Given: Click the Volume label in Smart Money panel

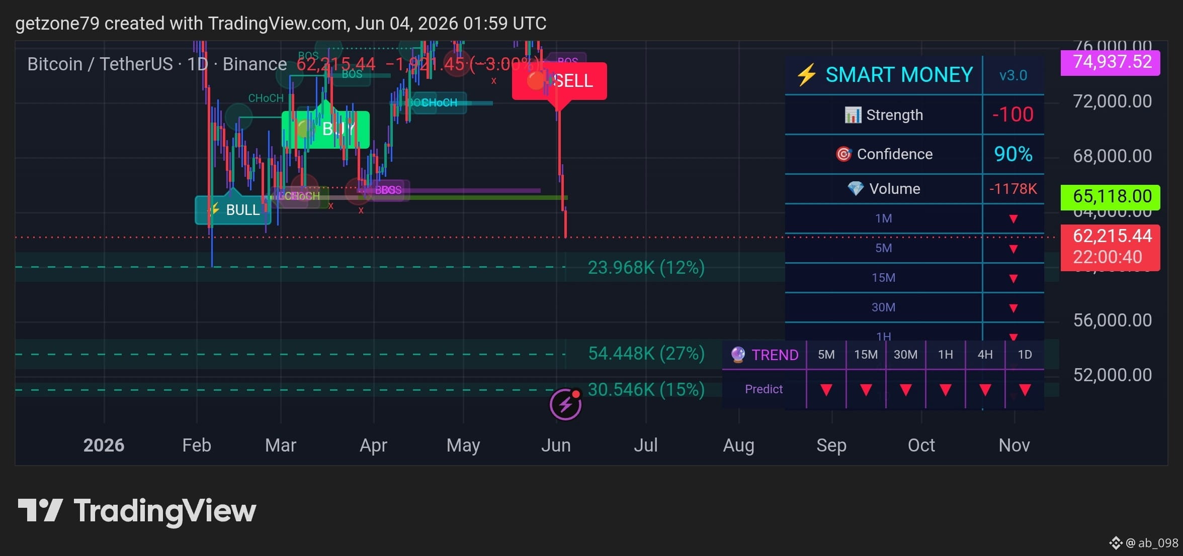Looking at the screenshot, I should (x=895, y=189).
